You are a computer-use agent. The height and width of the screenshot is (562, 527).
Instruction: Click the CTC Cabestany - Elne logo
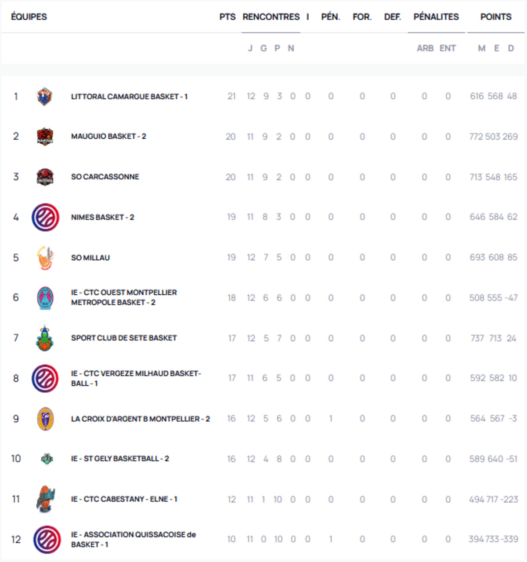click(x=45, y=499)
